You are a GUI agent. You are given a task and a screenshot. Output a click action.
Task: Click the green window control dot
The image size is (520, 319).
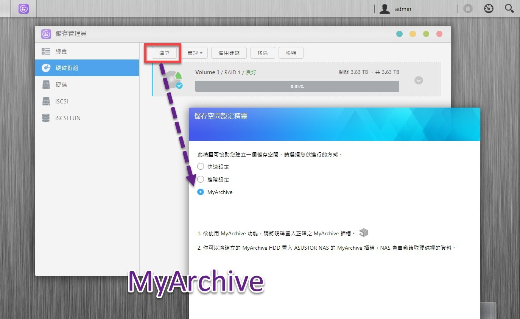(x=426, y=34)
